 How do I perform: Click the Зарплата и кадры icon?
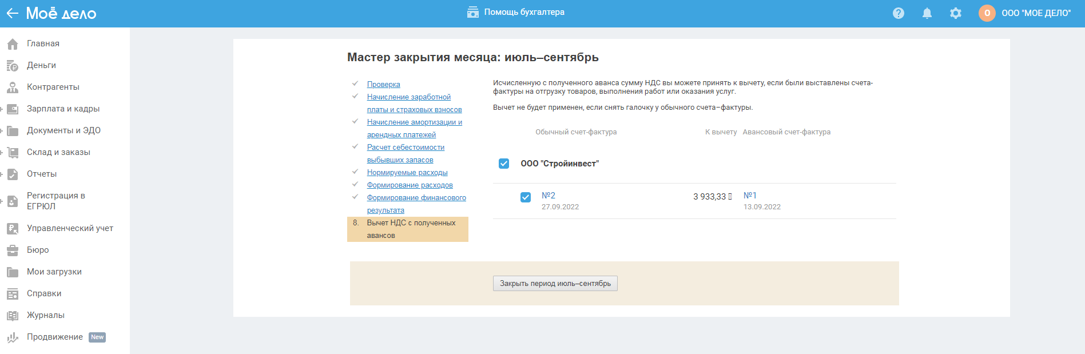13,109
